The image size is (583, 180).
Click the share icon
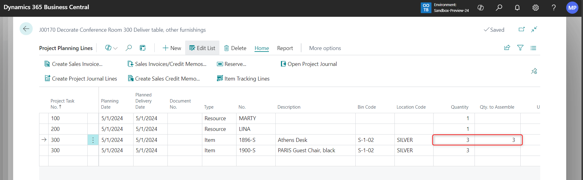[x=507, y=48]
